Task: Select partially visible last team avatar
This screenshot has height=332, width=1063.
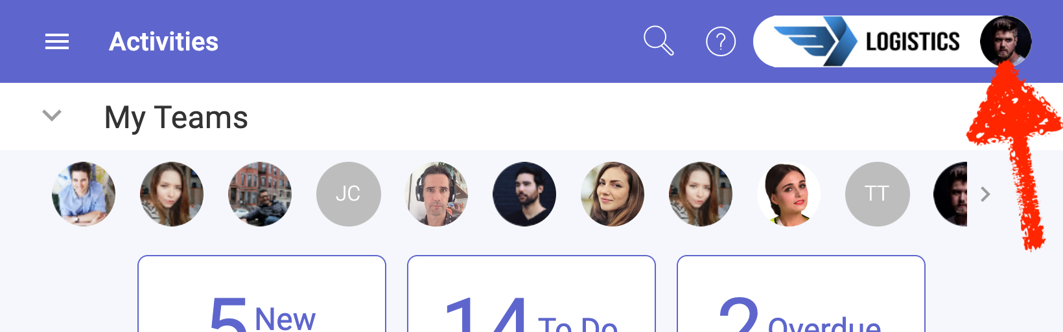Action: coord(950,194)
